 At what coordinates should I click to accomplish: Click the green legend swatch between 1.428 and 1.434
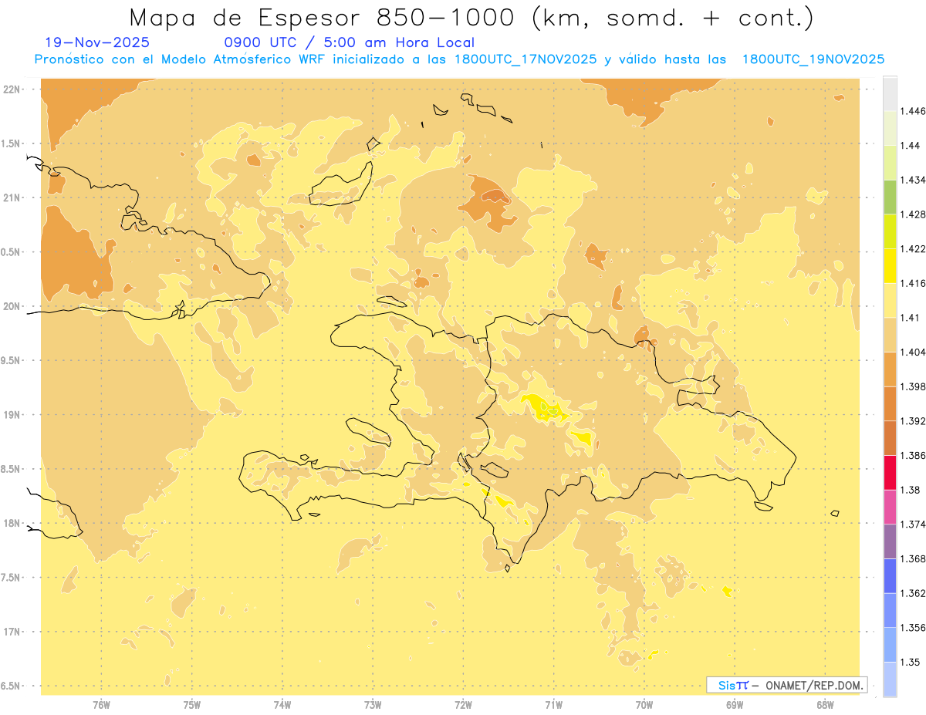click(890, 197)
